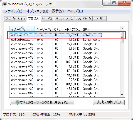The width and height of the screenshot is (133, 120).
Task: Select the chrome.exe row using 22,220 K
Action: [x=56, y=44]
